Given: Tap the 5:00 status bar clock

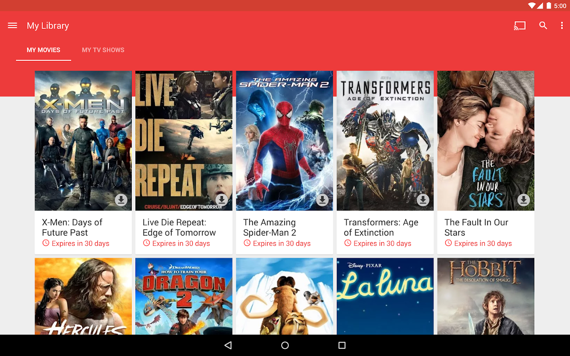Looking at the screenshot, I should click(x=560, y=6).
